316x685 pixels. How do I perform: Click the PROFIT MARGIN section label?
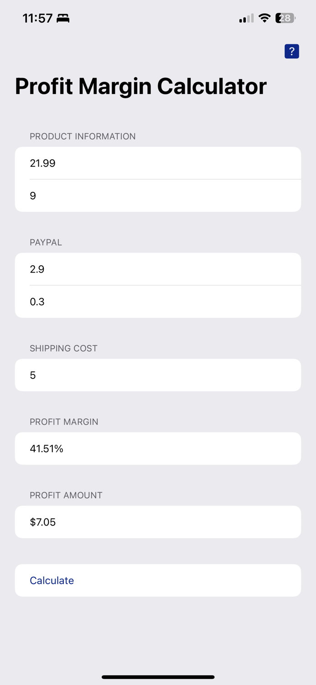(x=64, y=422)
